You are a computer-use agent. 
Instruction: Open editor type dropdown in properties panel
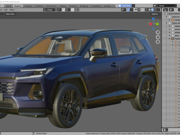point(166,130)
